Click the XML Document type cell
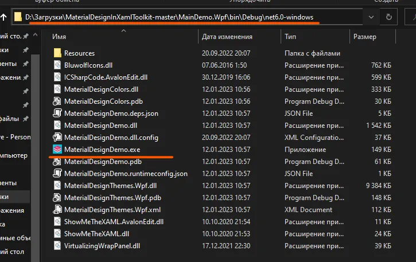416x262 pixels. point(308,209)
